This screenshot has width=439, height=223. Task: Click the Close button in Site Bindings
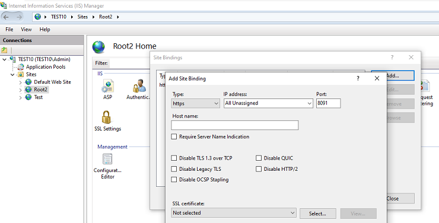click(x=400, y=198)
